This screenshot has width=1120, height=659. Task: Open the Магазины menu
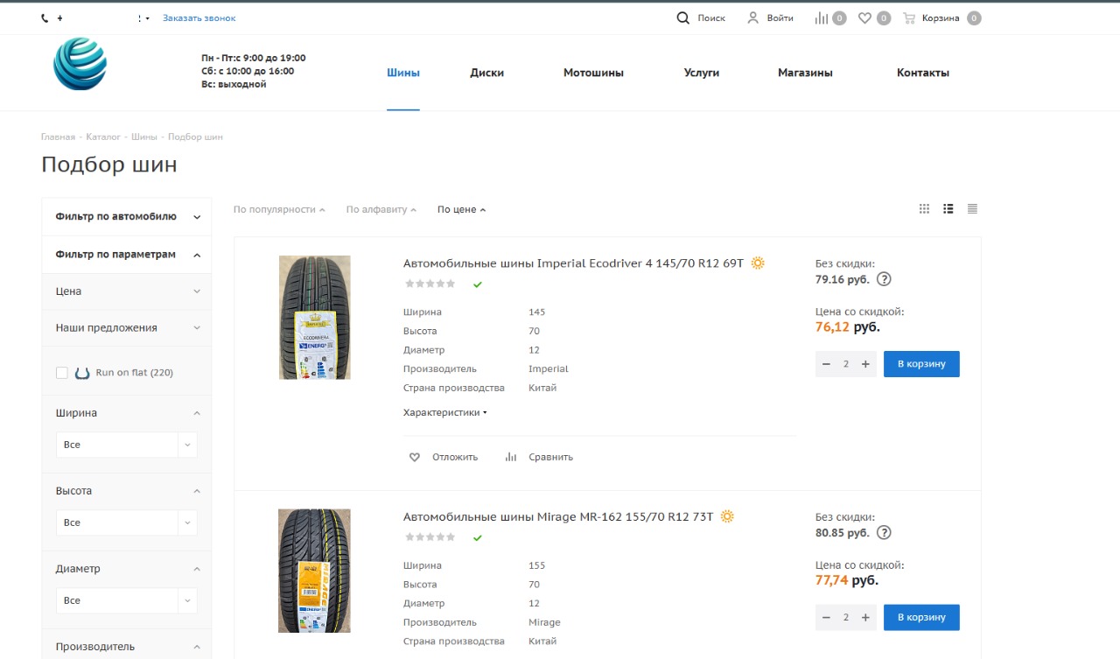pos(805,73)
